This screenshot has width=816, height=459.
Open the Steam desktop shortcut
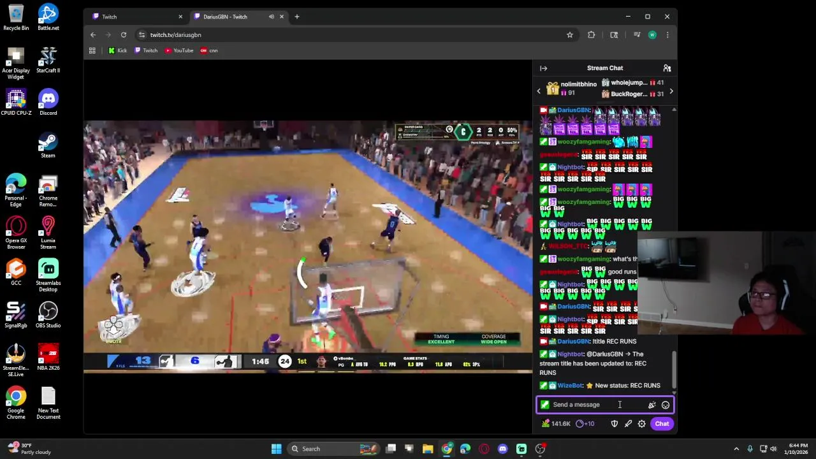pos(48,145)
